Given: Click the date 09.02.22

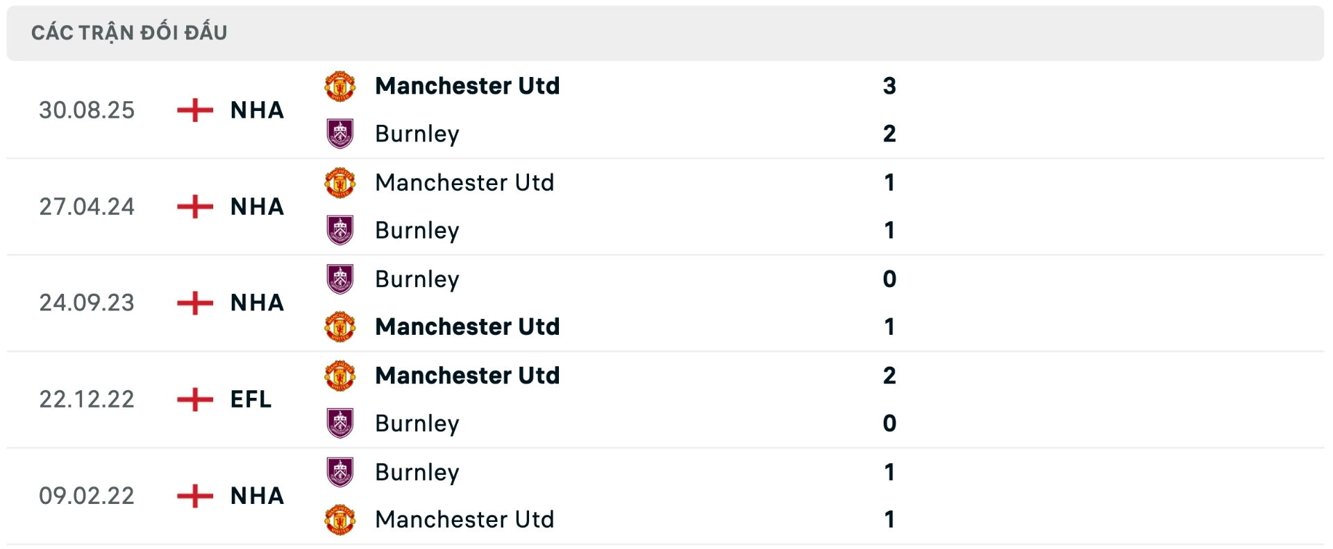Looking at the screenshot, I should click(87, 495).
